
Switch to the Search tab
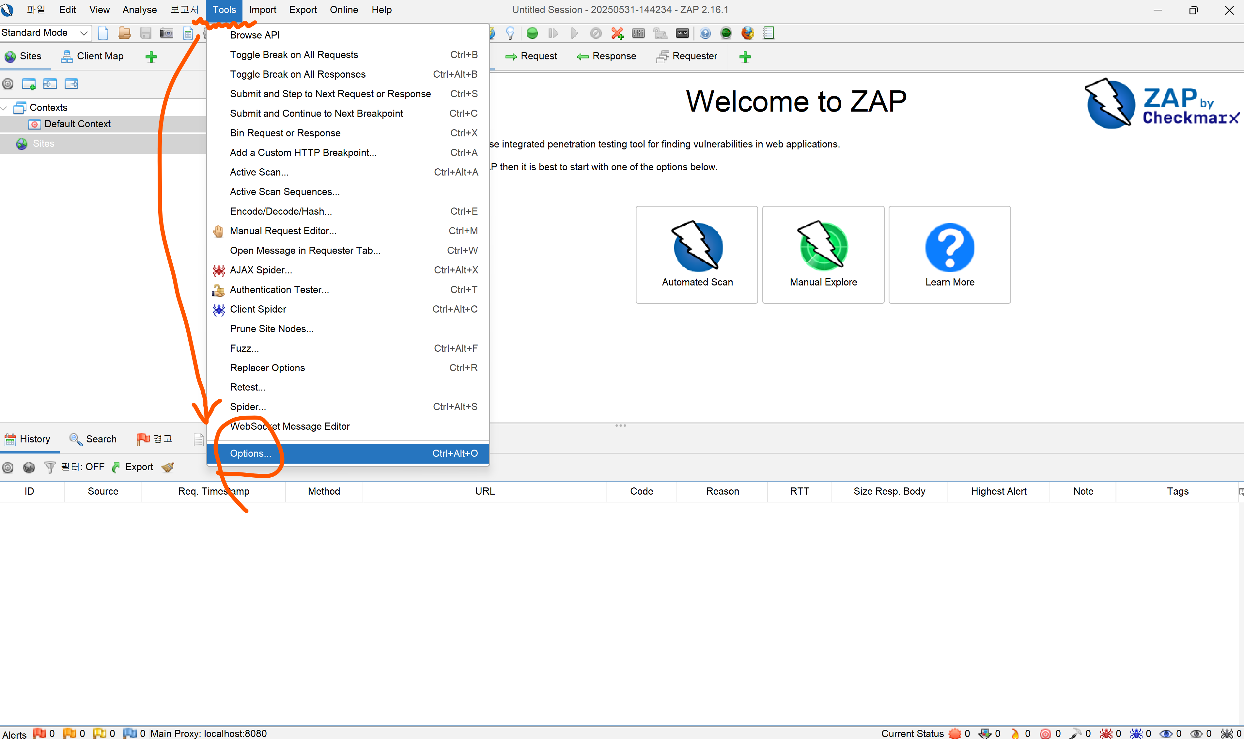coord(93,439)
